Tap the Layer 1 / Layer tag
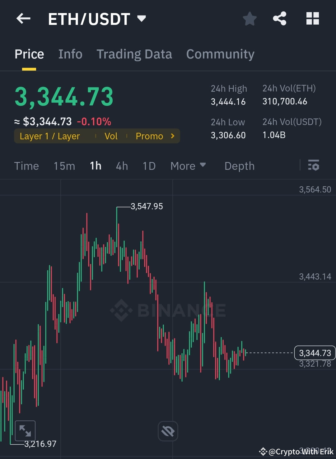 tap(49, 136)
